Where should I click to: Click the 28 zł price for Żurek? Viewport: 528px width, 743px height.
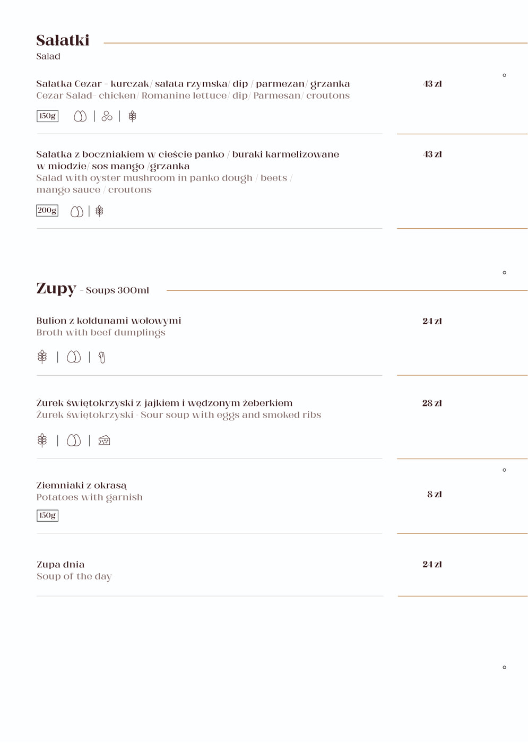(432, 403)
